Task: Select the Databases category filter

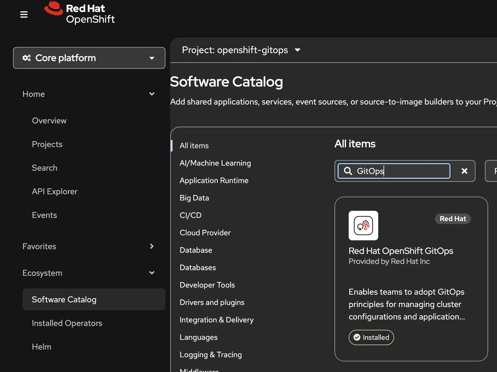Action: (x=198, y=267)
